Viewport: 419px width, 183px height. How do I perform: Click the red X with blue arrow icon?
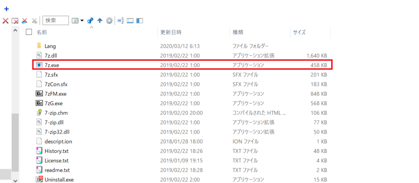click(x=25, y=20)
